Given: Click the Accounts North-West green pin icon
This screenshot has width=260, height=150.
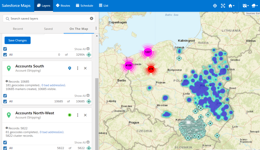Looking at the screenshot, I should pyautogui.click(x=9, y=115).
